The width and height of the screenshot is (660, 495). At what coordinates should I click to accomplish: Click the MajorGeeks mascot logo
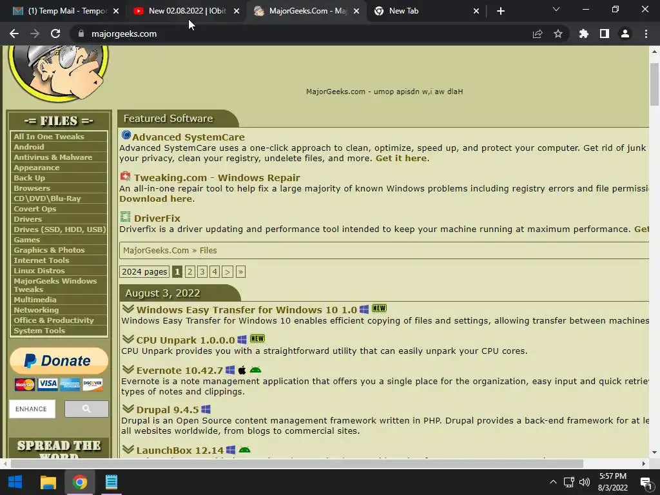point(58,73)
